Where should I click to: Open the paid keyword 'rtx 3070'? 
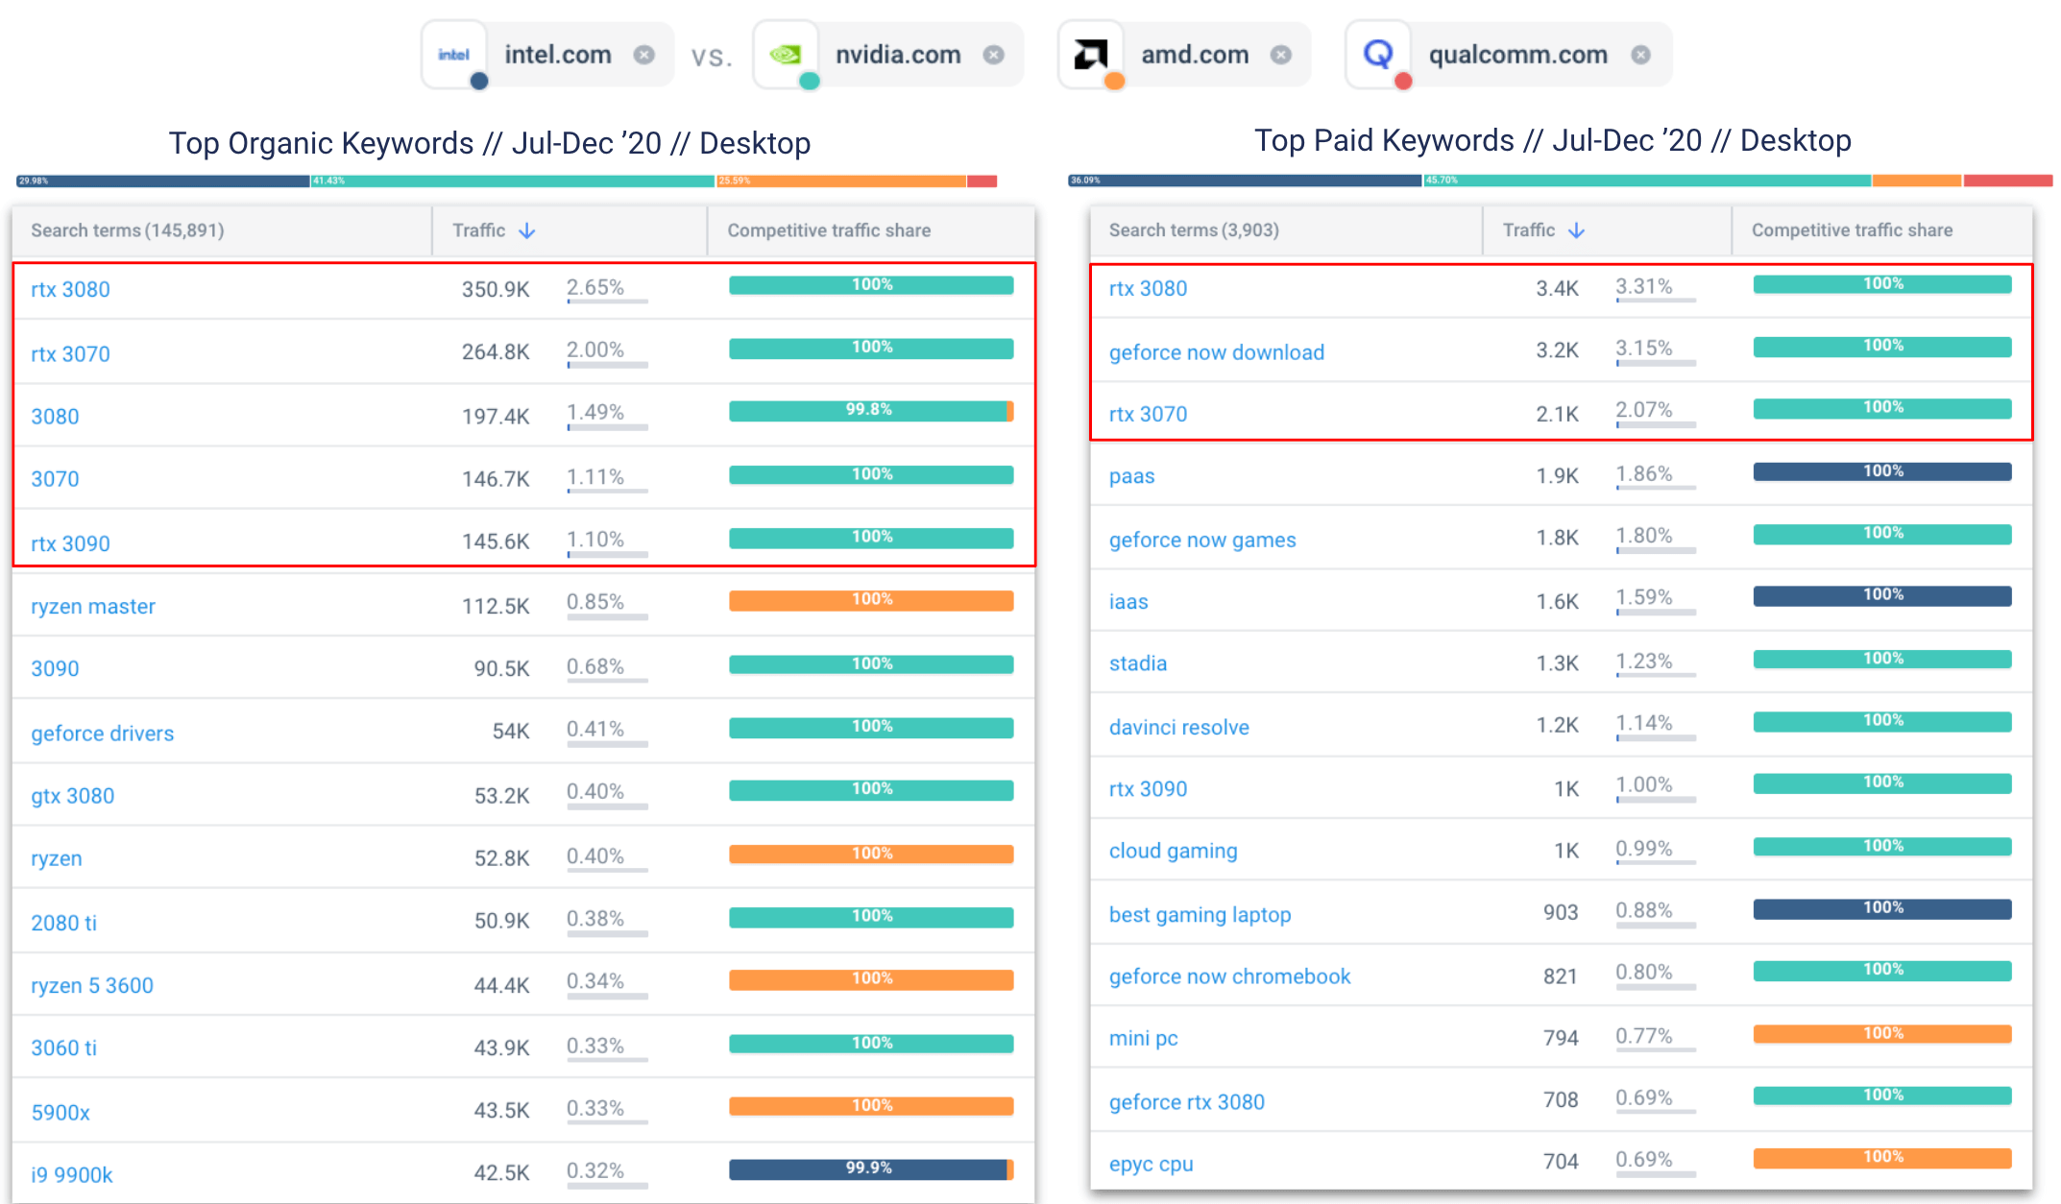pyautogui.click(x=1148, y=414)
